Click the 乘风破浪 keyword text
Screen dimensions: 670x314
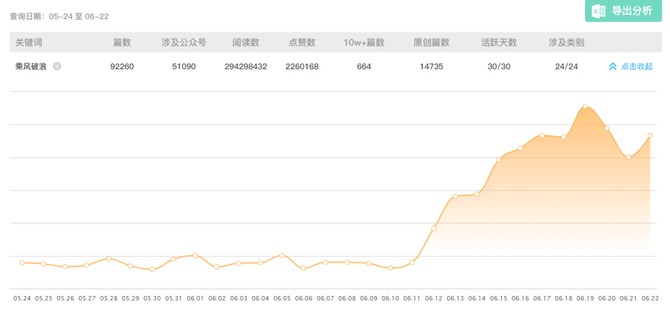(31, 66)
